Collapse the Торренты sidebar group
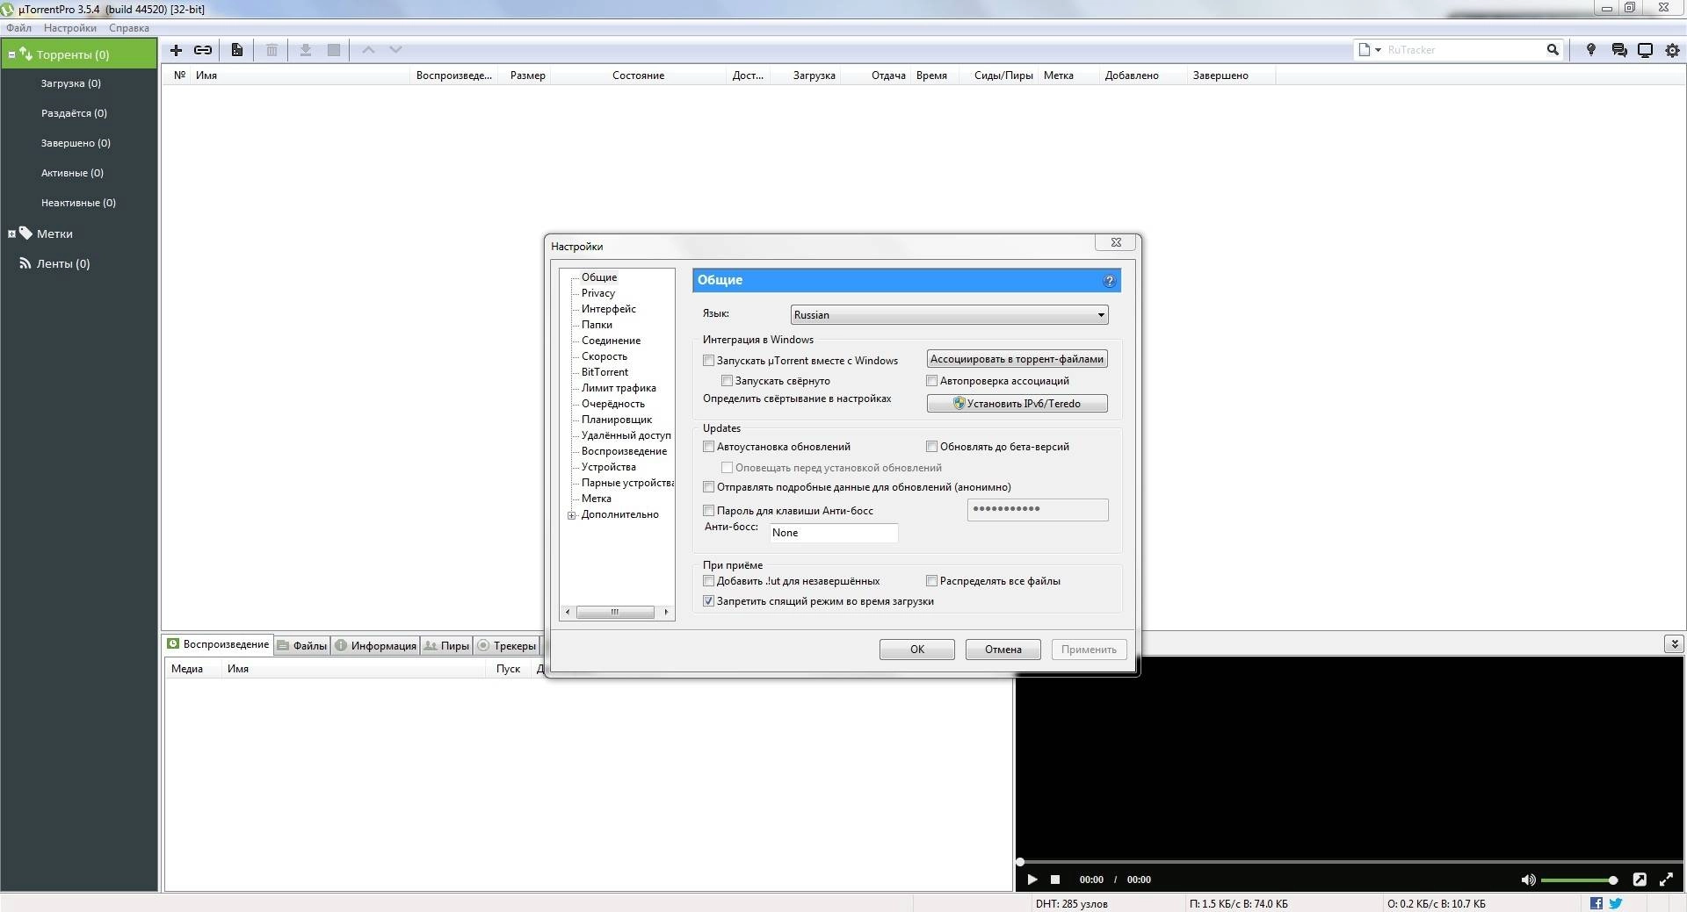This screenshot has width=1687, height=912. click(x=11, y=54)
